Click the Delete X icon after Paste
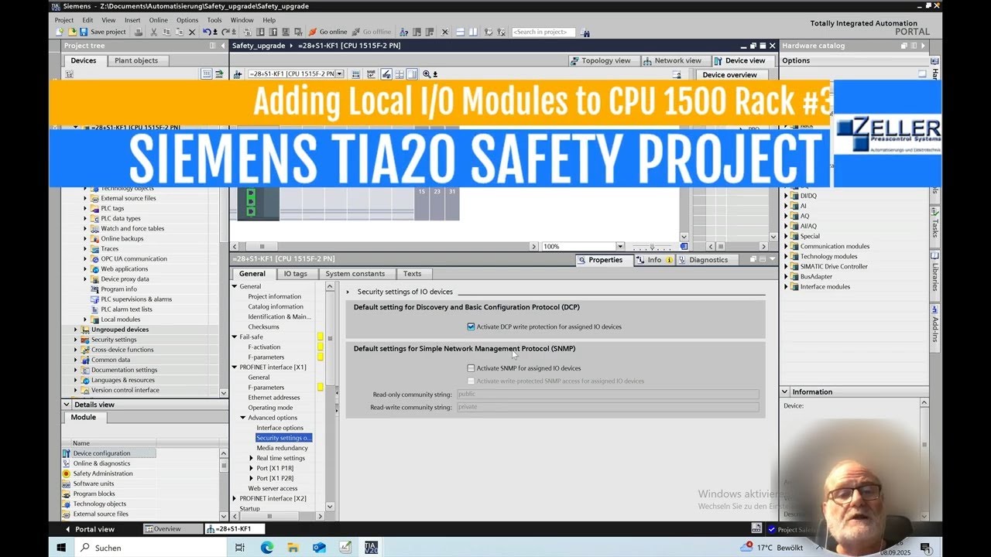The width and height of the screenshot is (991, 557). tap(192, 32)
